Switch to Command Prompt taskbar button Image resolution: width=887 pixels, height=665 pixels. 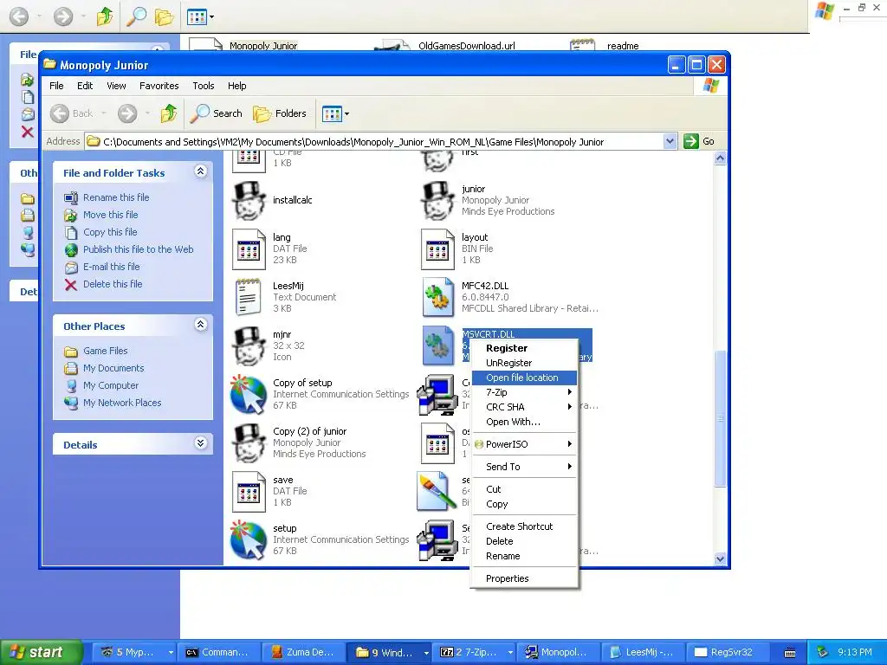tap(217, 653)
